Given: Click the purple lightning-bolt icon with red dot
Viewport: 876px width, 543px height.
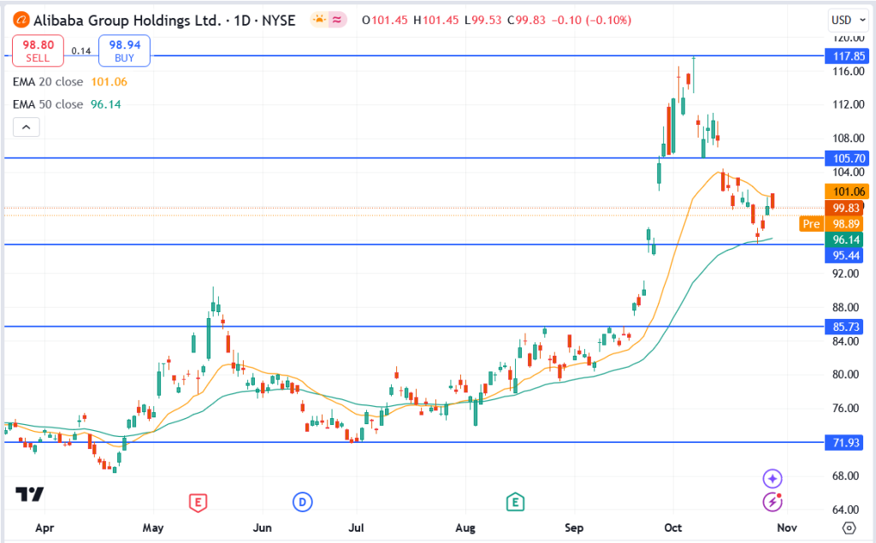Looking at the screenshot, I should point(772,502).
